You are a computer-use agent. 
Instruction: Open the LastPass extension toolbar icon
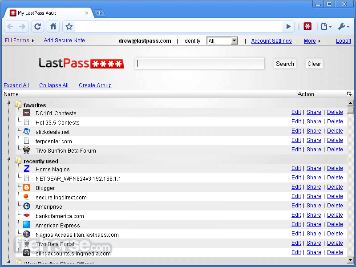pyautogui.click(x=307, y=26)
